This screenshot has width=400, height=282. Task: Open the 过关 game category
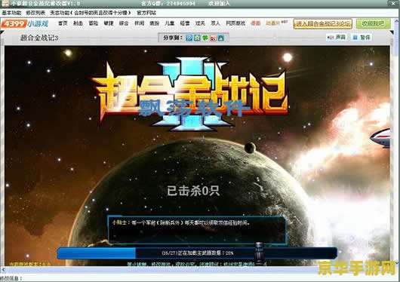tap(200, 23)
